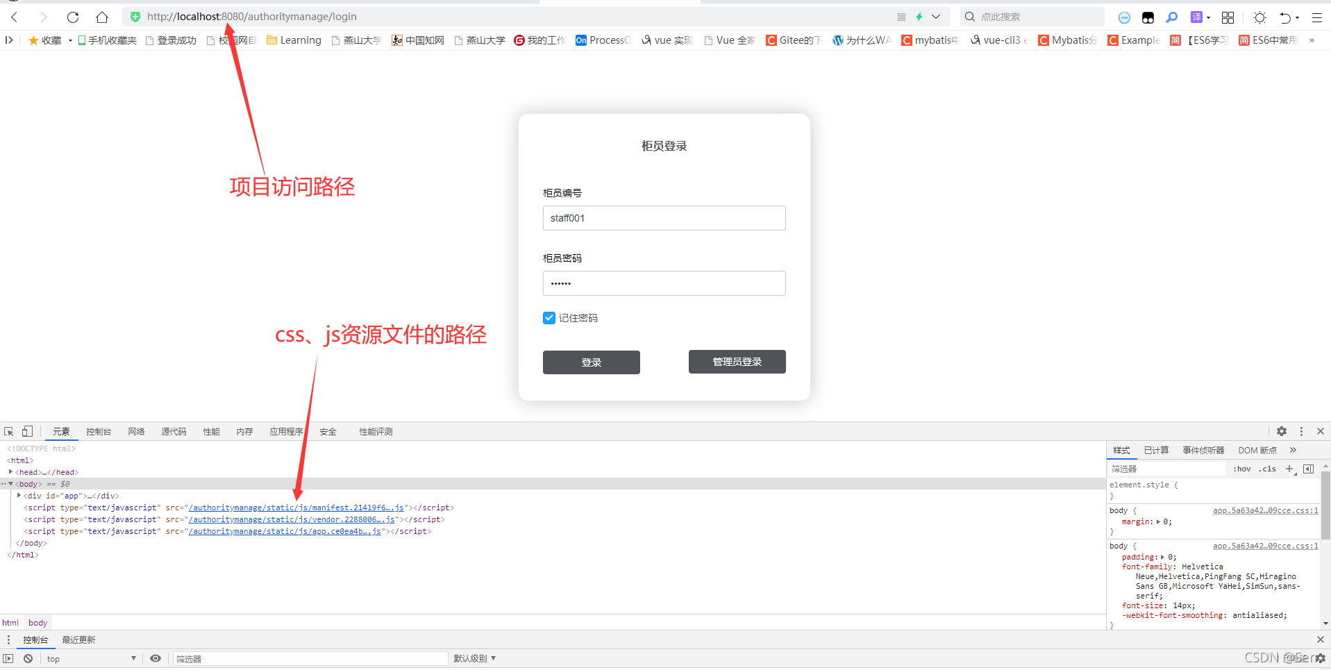
Task: Click the 登录 button
Action: coord(591,362)
